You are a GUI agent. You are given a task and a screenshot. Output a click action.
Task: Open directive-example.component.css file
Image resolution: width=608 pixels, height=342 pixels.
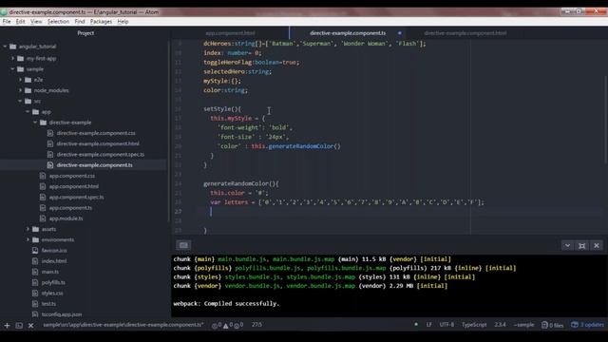coord(96,133)
